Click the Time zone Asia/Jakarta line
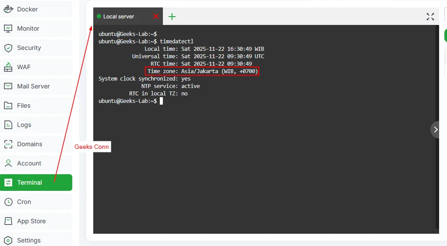The height and width of the screenshot is (246, 447). pos(202,71)
